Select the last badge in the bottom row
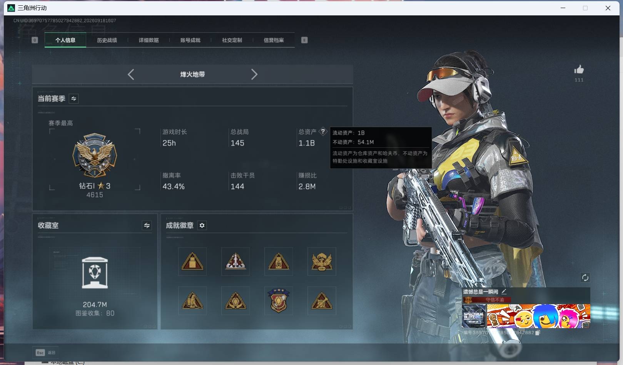This screenshot has height=365, width=623. [322, 301]
